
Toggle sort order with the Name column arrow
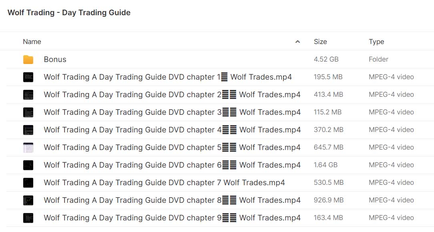pos(297,42)
